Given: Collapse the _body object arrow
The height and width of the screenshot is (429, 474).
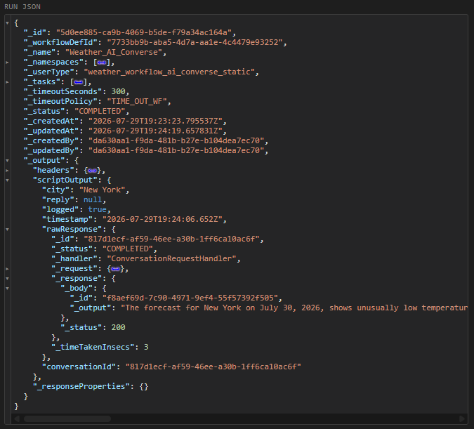Looking at the screenshot, I should click(x=7, y=289).
